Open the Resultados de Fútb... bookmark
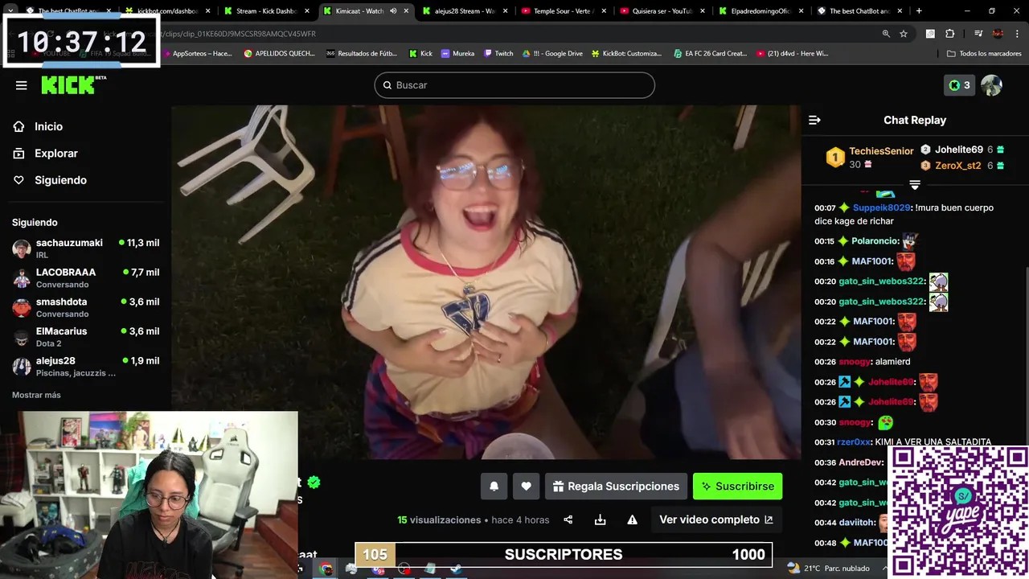1029x579 pixels. click(x=362, y=53)
